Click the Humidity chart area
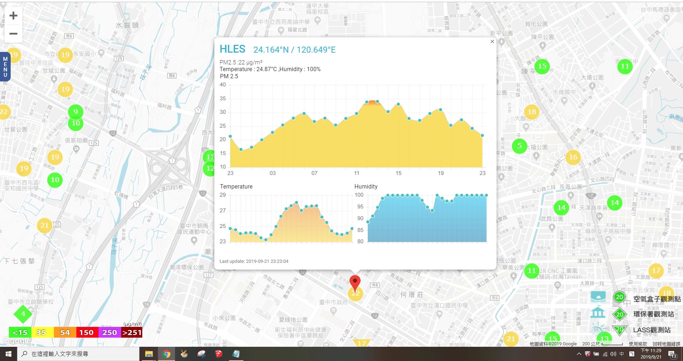This screenshot has width=683, height=361. coord(427,218)
